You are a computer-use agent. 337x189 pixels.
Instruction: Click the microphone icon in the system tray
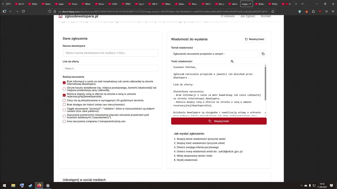coord(310,186)
